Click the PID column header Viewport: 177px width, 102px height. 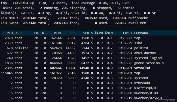click(x=10, y=33)
